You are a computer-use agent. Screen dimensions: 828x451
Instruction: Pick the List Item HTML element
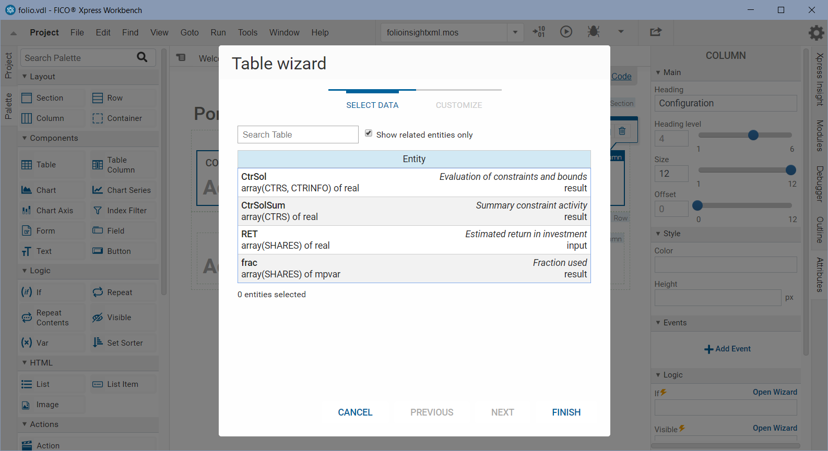coord(123,384)
